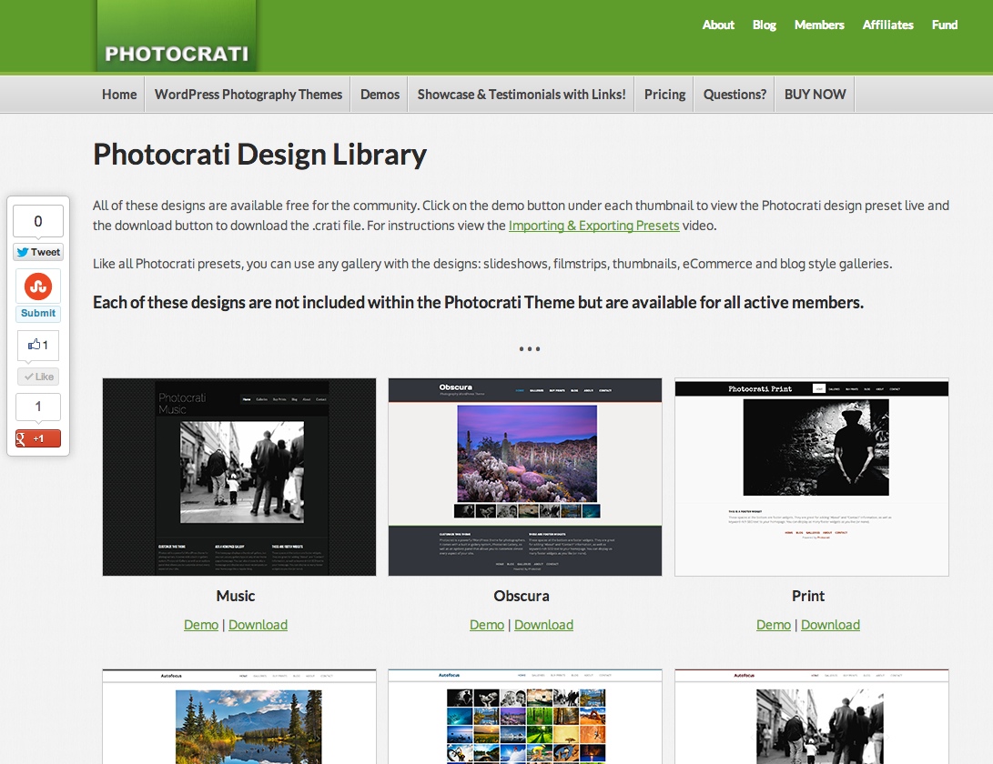Open the Demos navigation item

point(380,95)
